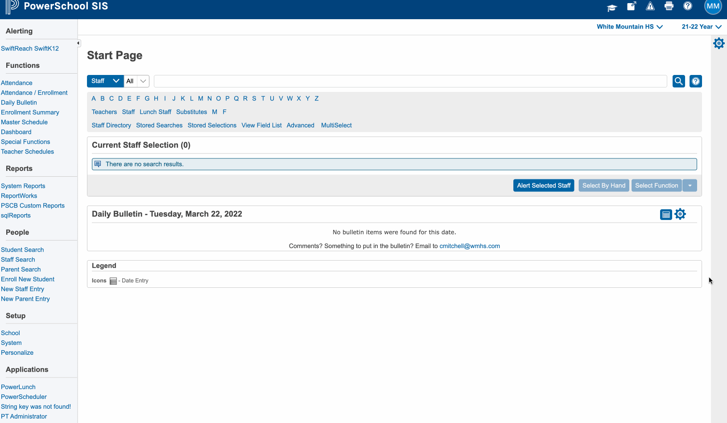727x423 pixels.
Task: Click the Select By Hand button
Action: point(604,186)
